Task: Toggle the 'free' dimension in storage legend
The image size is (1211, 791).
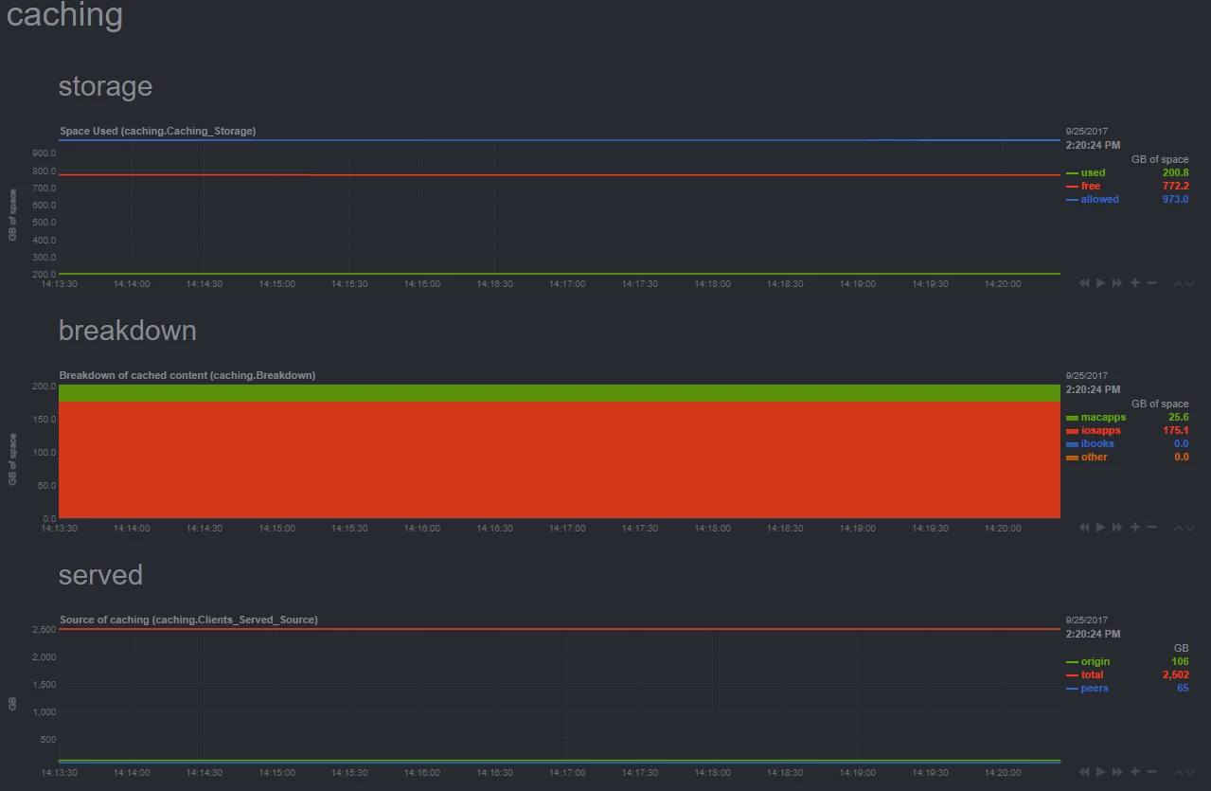Action: coord(1090,187)
